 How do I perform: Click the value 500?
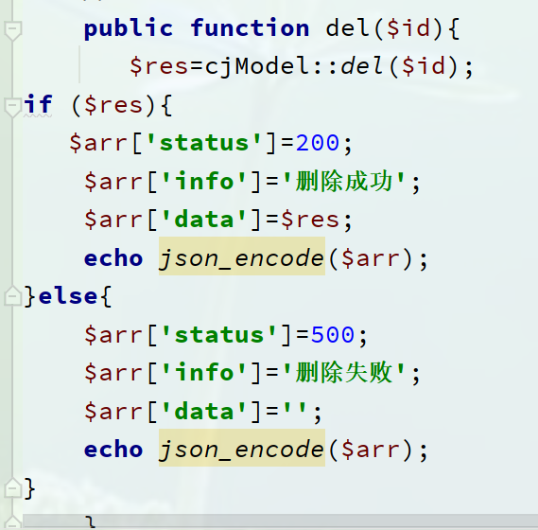[x=333, y=334]
